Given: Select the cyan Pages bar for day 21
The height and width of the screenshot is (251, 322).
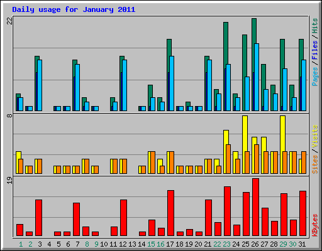Looking at the screenshot, I should [209, 85].
